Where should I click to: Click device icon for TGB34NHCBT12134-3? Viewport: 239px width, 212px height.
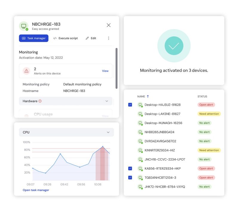tap(140, 178)
